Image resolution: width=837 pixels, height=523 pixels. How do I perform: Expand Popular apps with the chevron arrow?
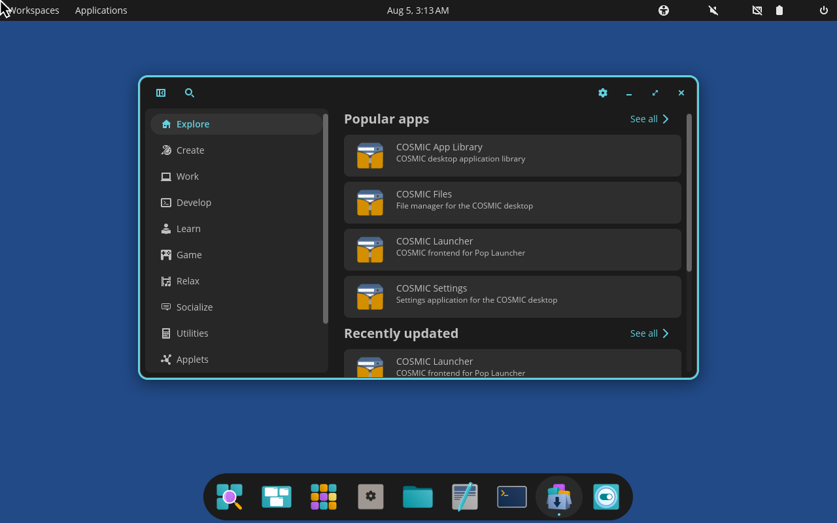(x=666, y=119)
